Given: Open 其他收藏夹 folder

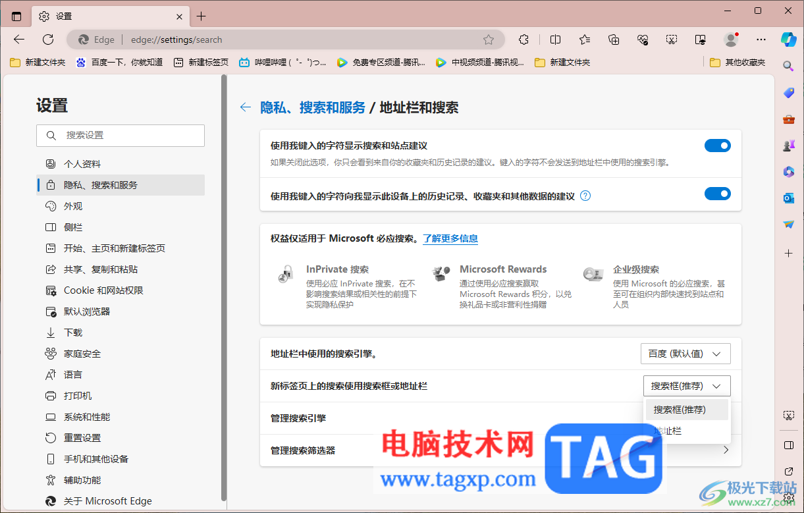Looking at the screenshot, I should (737, 63).
